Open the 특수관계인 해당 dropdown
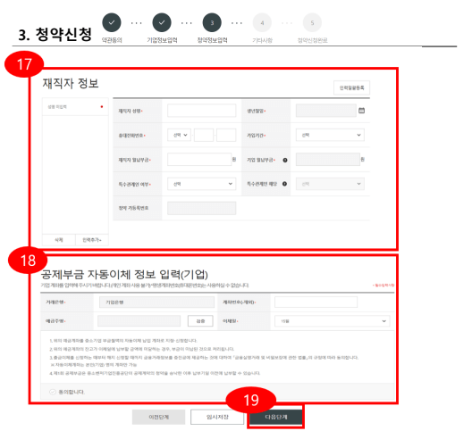Screen dimensions: 472x431 click(x=330, y=184)
